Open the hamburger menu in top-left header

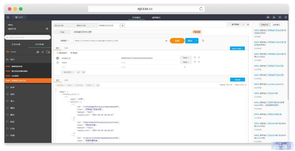click(x=8, y=17)
